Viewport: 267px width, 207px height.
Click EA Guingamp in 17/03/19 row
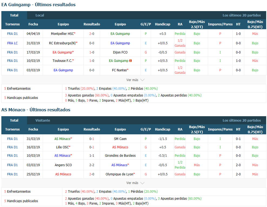click(62, 52)
